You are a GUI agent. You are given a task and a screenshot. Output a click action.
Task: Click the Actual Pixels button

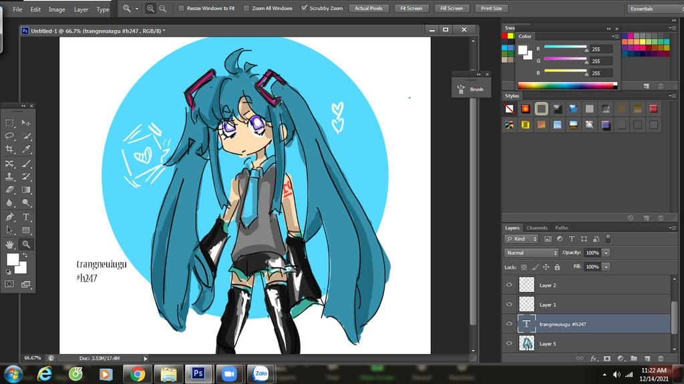pos(369,8)
